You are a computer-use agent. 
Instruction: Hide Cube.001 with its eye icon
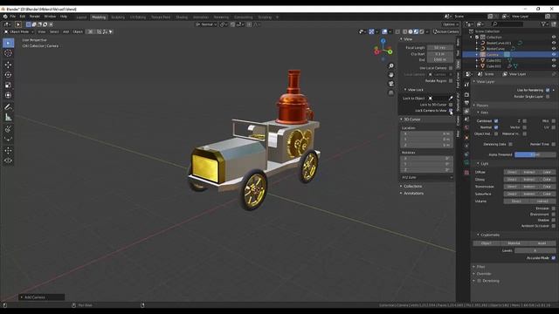tap(554, 60)
